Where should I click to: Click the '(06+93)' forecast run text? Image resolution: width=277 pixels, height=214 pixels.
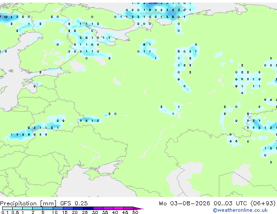263,204
